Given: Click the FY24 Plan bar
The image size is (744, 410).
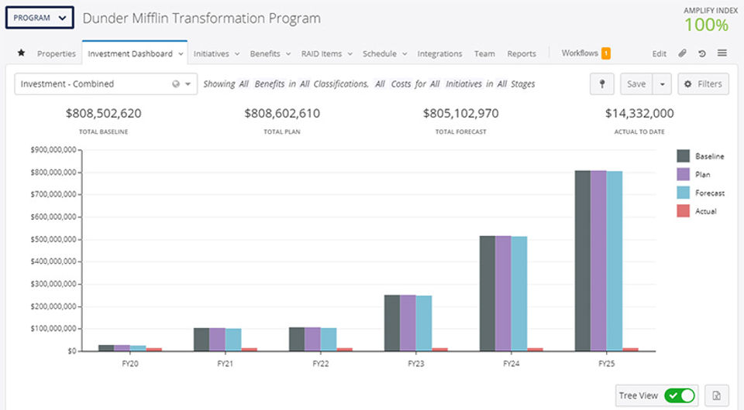Looking at the screenshot, I should [503, 293].
